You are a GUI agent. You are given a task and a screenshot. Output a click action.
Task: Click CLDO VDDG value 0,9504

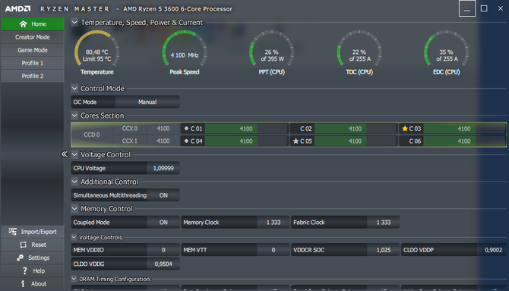tap(163, 264)
